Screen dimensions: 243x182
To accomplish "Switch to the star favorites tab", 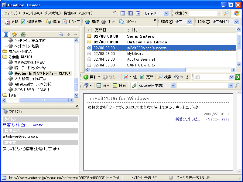I will (14, 34).
